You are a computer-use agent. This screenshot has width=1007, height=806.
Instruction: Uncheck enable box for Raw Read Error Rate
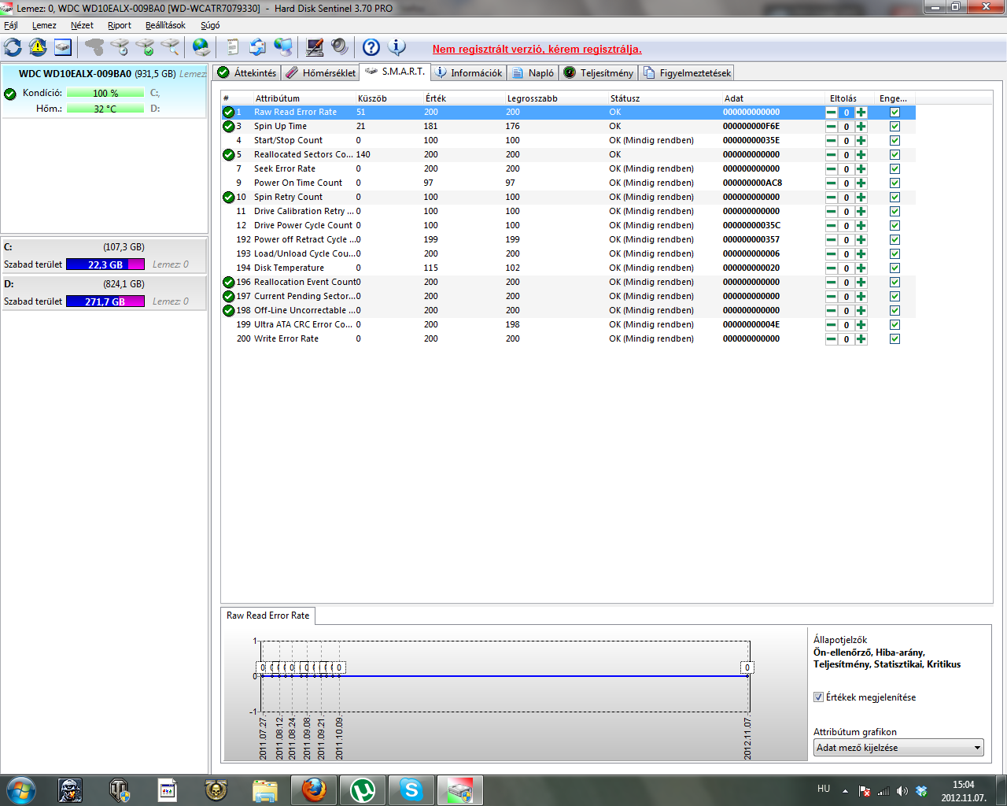pyautogui.click(x=894, y=113)
